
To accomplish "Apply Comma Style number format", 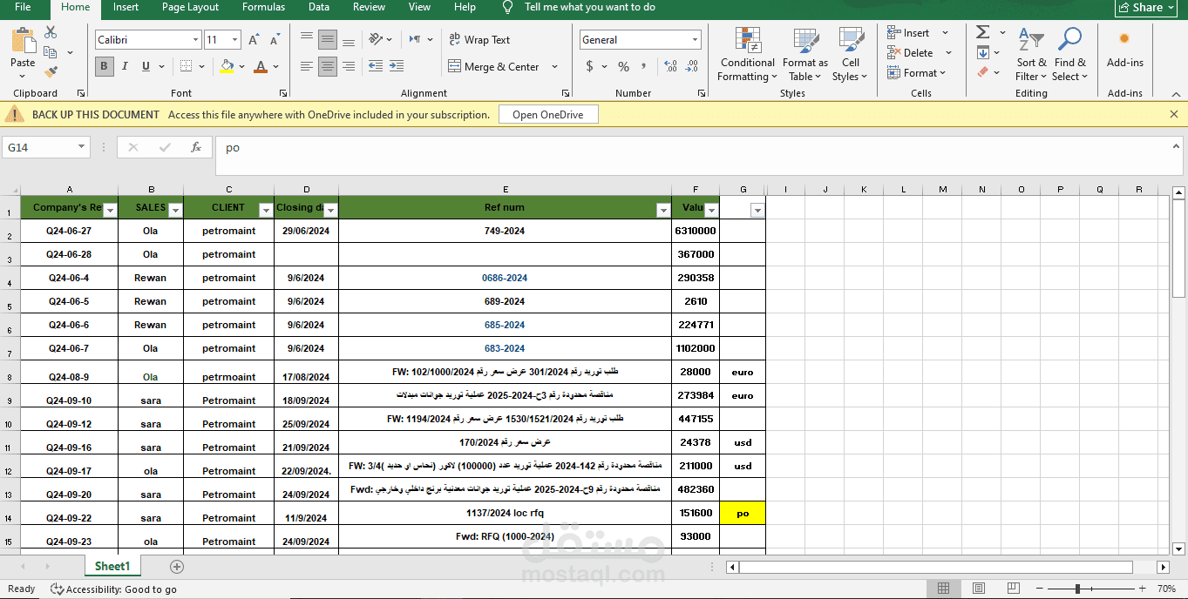I will 646,66.
